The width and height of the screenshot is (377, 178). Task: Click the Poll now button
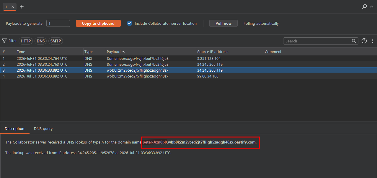(x=223, y=23)
